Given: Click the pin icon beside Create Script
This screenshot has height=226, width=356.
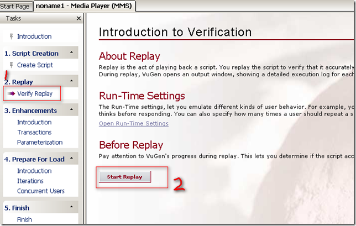Looking at the screenshot, I should click(11, 65).
